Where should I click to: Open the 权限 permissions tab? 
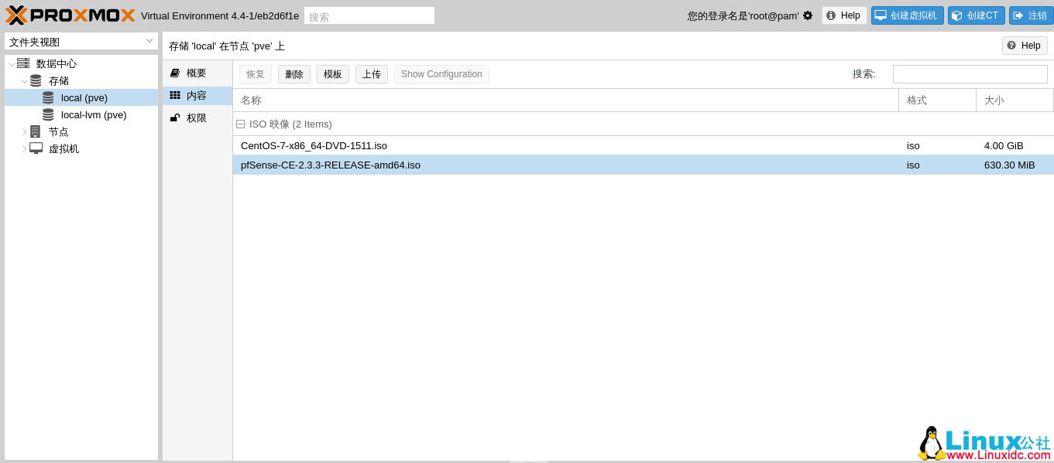tap(197, 117)
